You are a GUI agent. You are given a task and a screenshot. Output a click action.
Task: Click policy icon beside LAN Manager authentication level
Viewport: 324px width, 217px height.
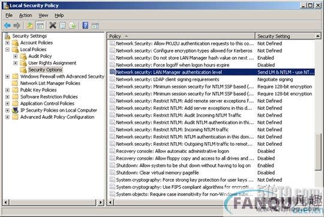pyautogui.click(x=112, y=72)
